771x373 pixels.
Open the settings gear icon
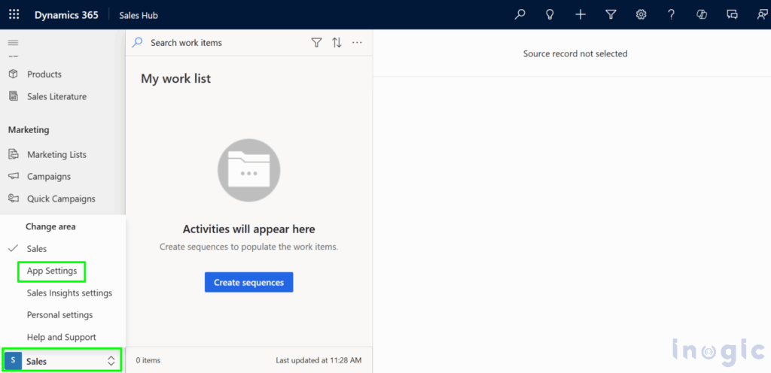tap(641, 14)
